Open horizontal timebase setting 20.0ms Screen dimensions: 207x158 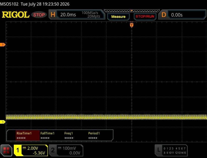click(68, 15)
